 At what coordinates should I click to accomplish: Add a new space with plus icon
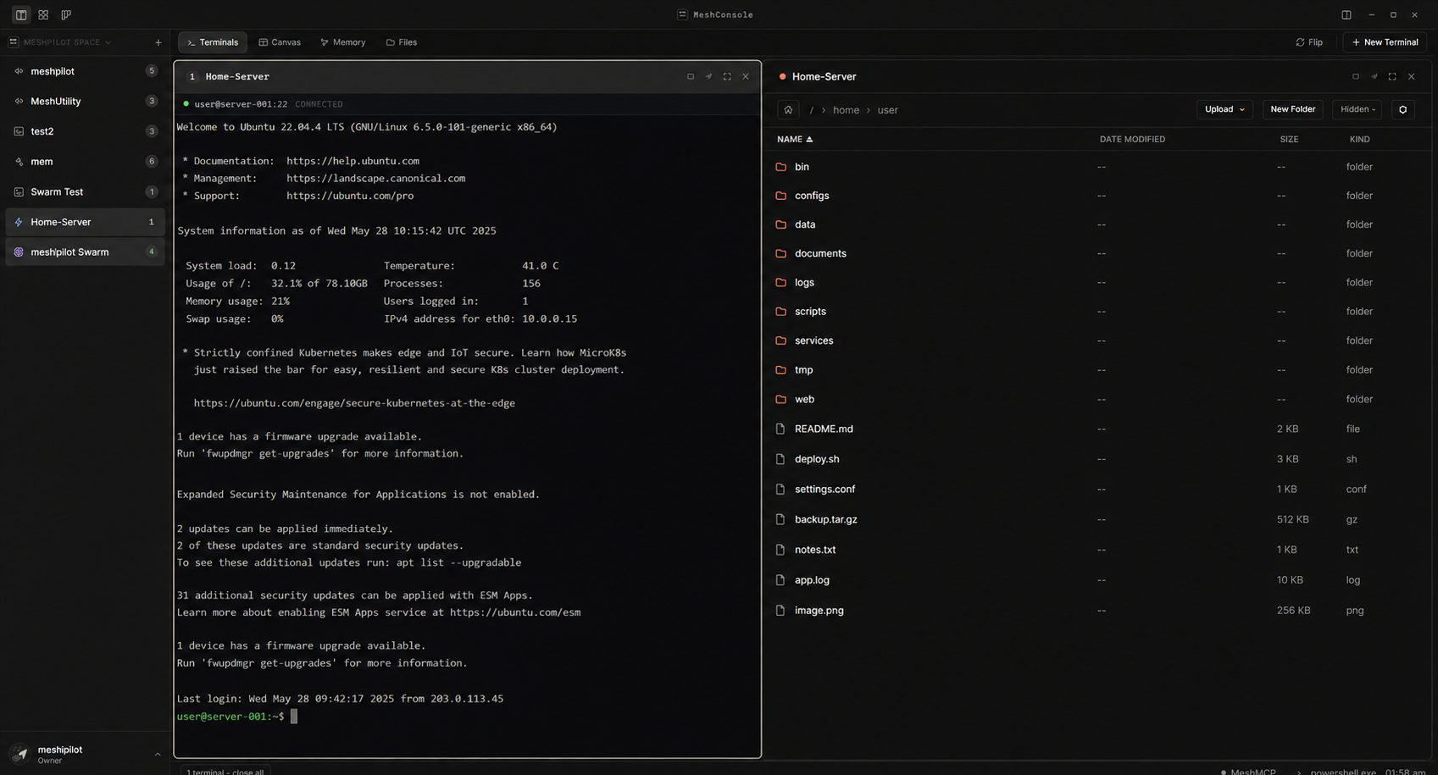[x=158, y=42]
